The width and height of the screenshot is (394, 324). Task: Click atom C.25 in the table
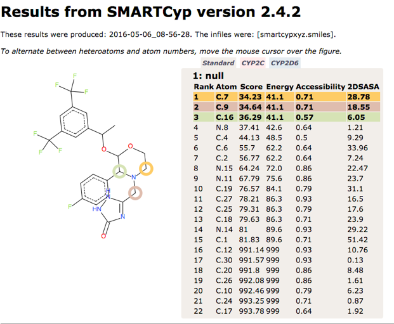point(224,209)
